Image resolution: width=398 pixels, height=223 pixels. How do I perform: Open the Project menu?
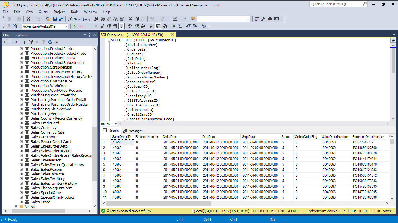tap(59, 12)
